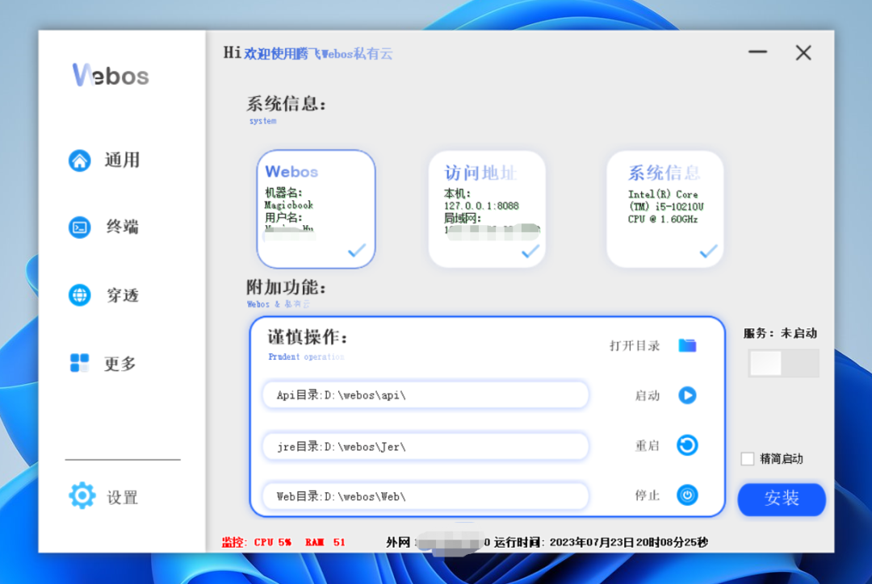Click the checkmark on the Webos card
Image resolution: width=872 pixels, height=584 pixels.
357,250
